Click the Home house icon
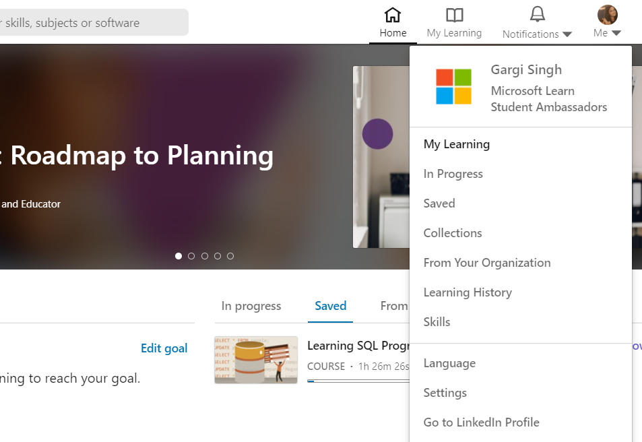 (393, 15)
